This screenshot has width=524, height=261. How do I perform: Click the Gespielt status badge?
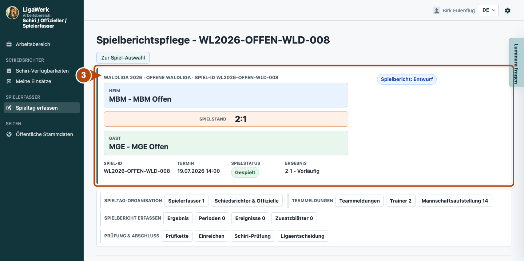[245, 172]
